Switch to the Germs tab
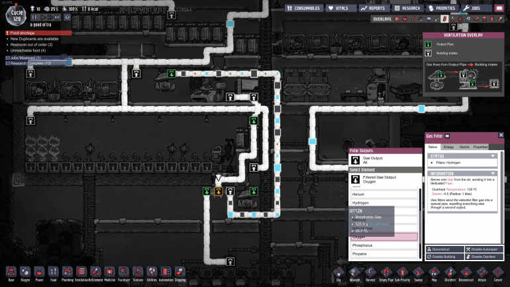 pos(464,147)
